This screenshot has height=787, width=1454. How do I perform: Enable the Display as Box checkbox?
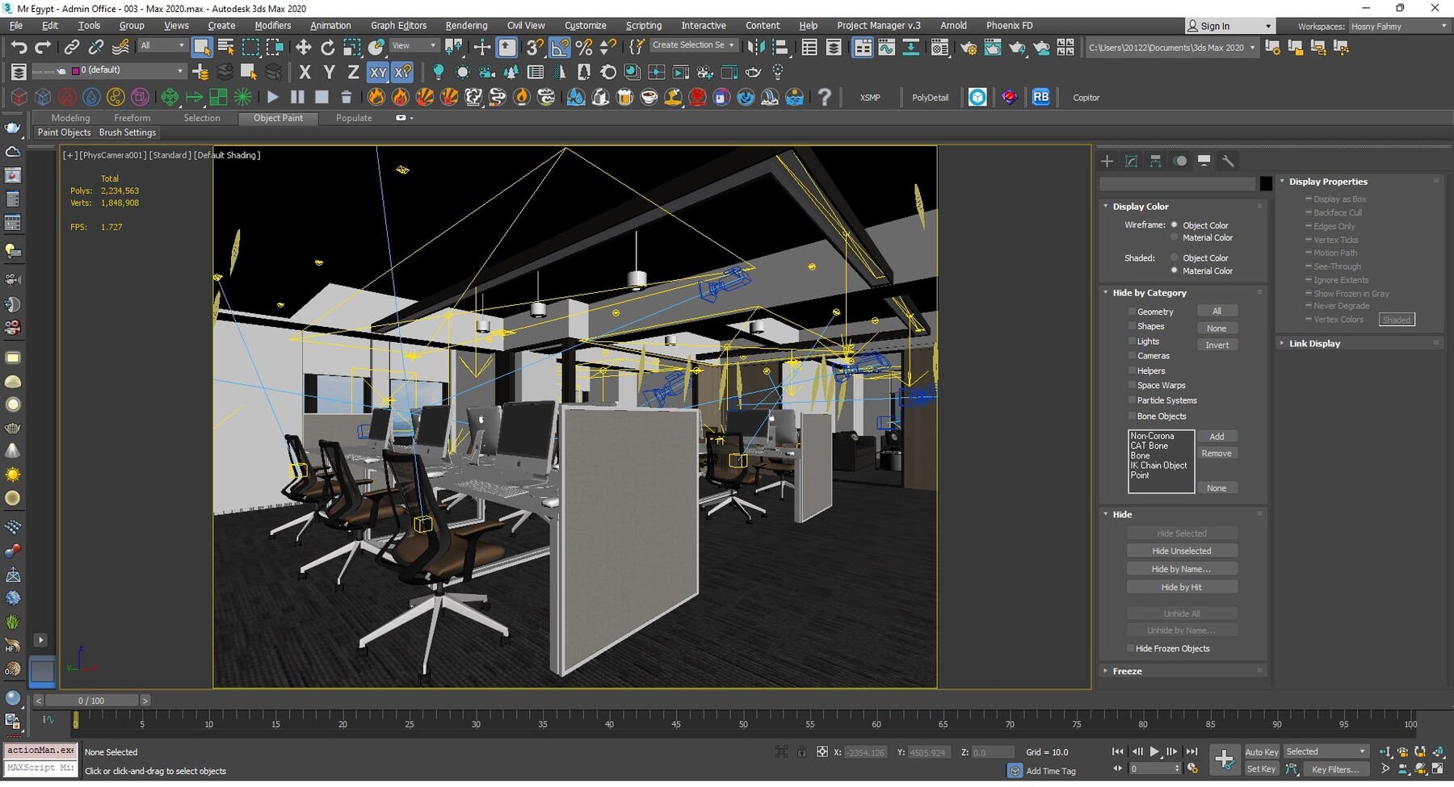tap(1309, 199)
